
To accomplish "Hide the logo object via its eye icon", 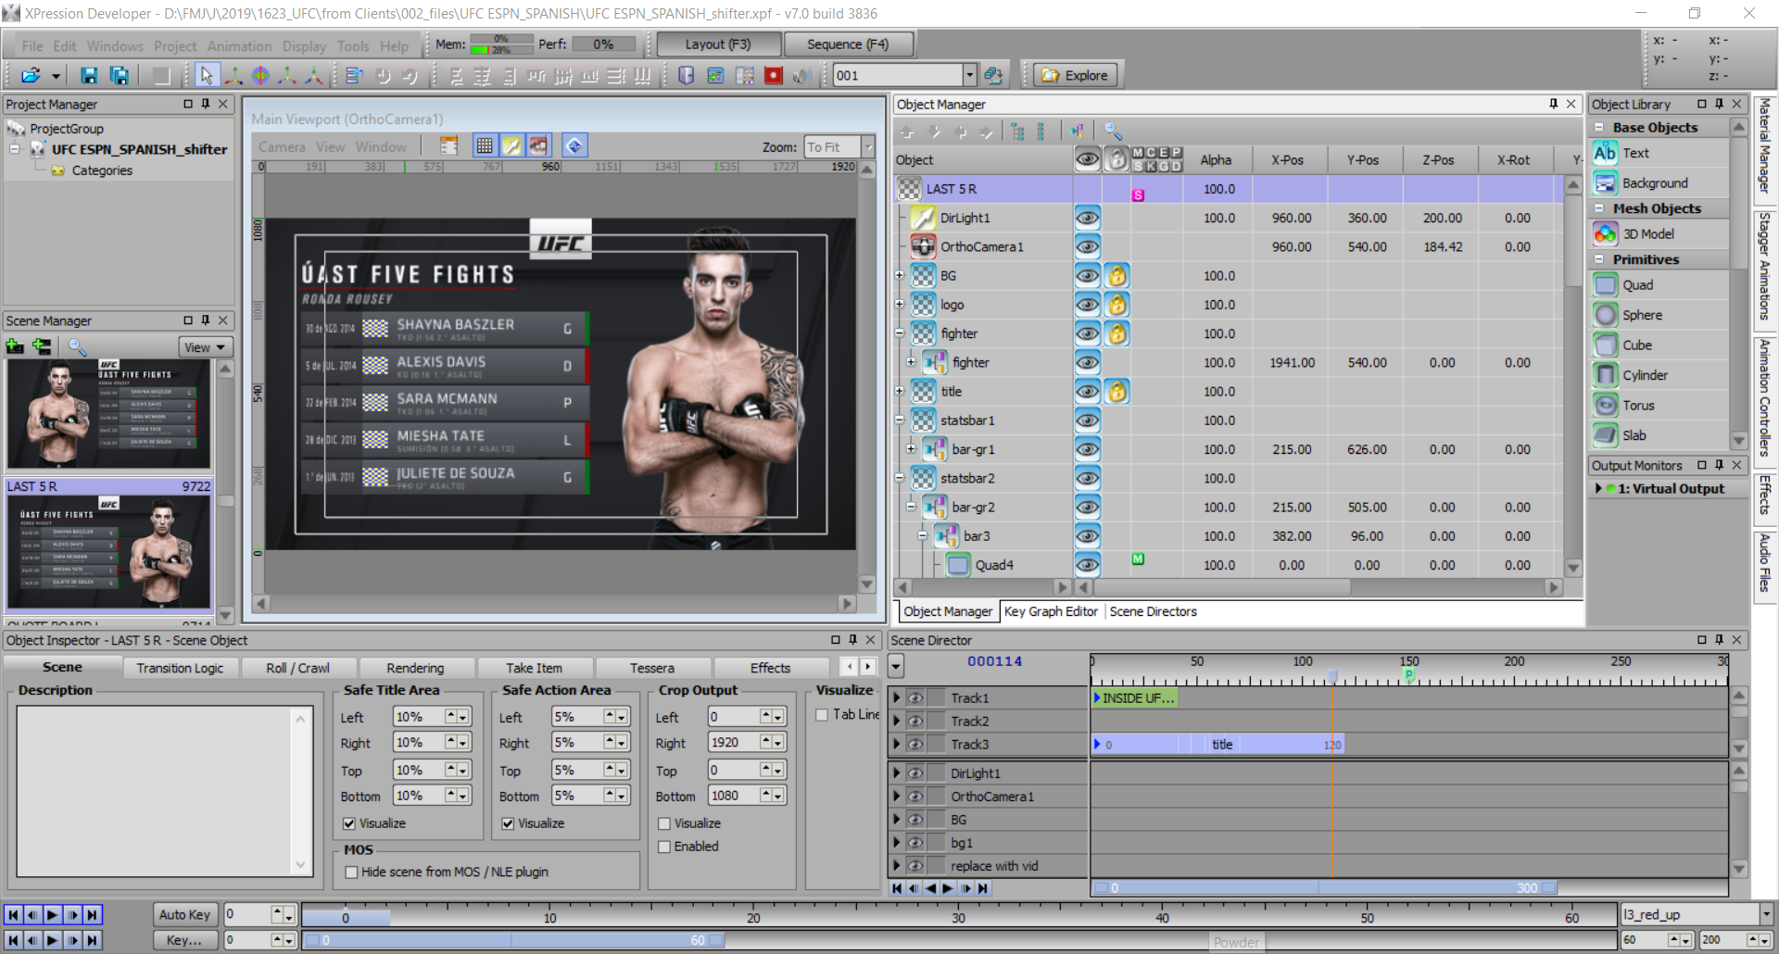I will click(1087, 304).
